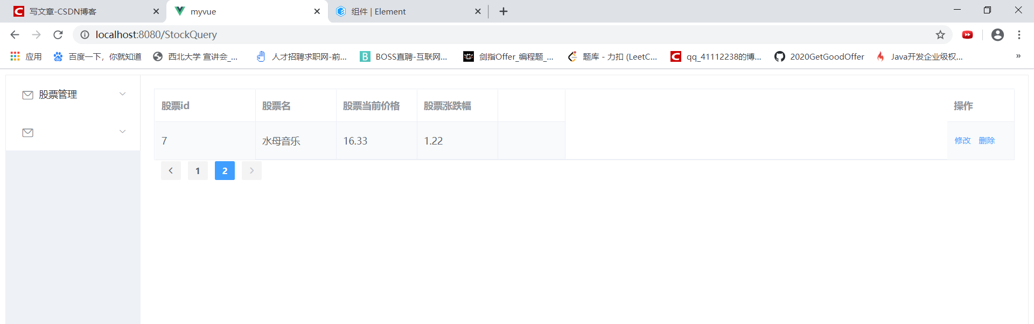Select the price cell 16.33
Image resolution: width=1034 pixels, height=324 pixels.
pyautogui.click(x=376, y=141)
